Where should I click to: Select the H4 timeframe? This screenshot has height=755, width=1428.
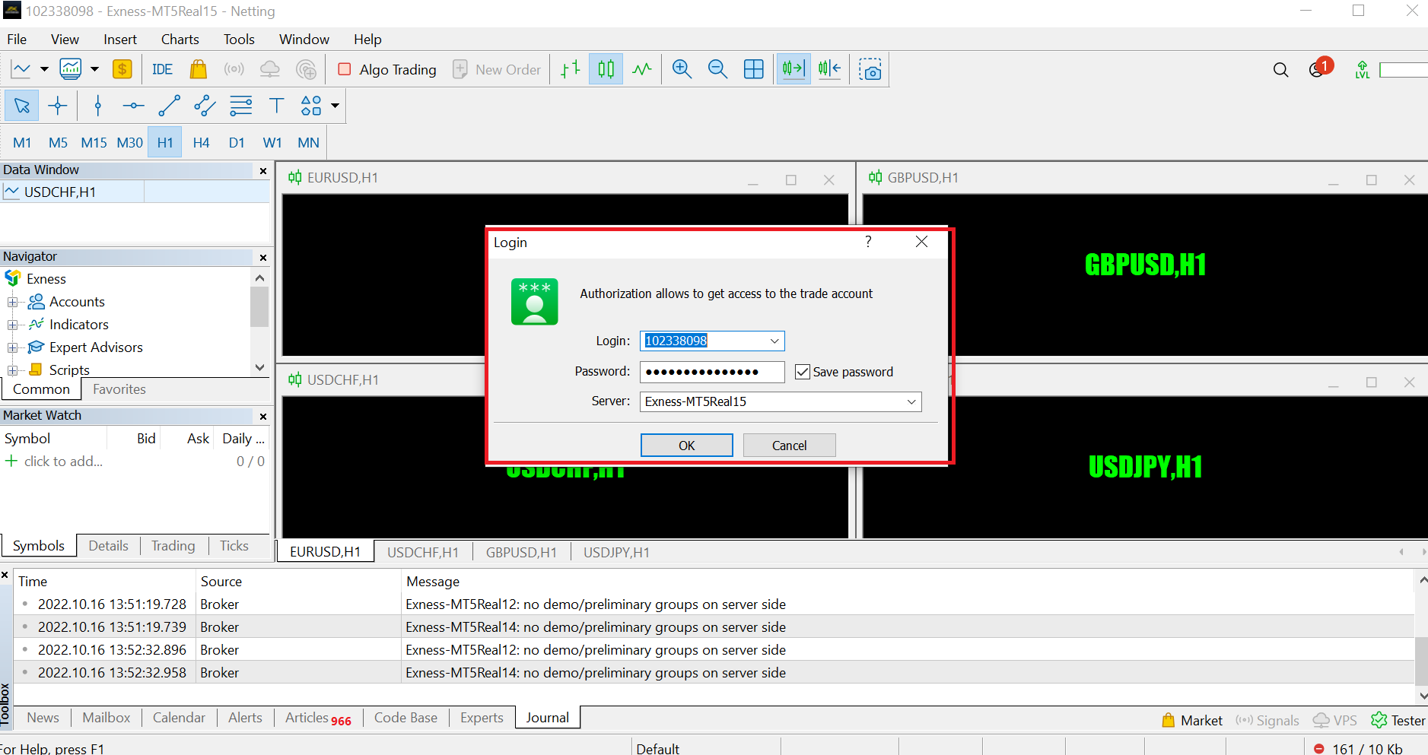[x=201, y=142]
